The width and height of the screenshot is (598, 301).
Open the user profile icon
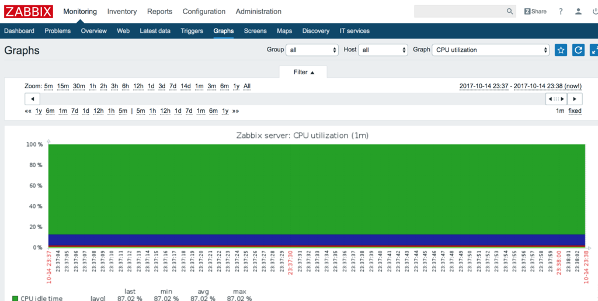pos(579,12)
